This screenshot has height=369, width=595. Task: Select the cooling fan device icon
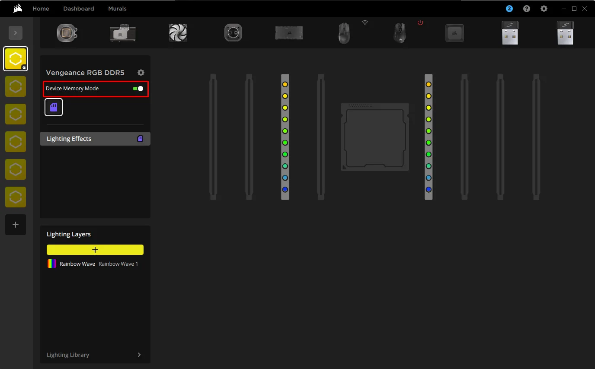pyautogui.click(x=178, y=33)
